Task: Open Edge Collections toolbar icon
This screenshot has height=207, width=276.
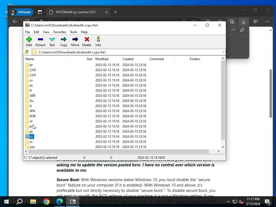Action: pyautogui.click(x=232, y=22)
